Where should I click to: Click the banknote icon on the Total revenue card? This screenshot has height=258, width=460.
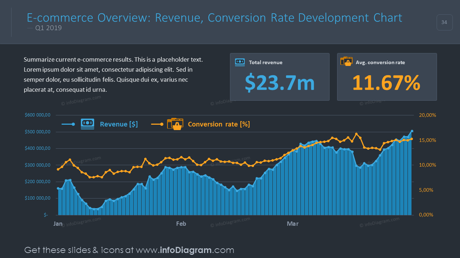[x=239, y=62]
